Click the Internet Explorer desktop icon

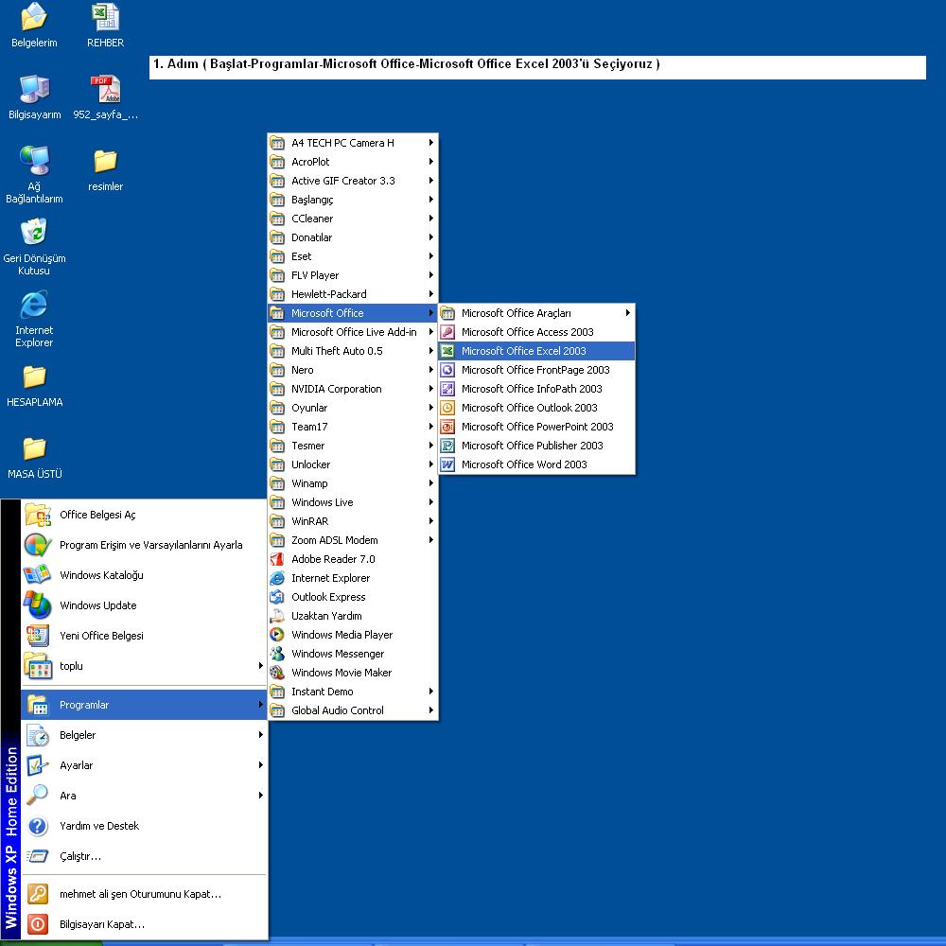click(x=34, y=305)
